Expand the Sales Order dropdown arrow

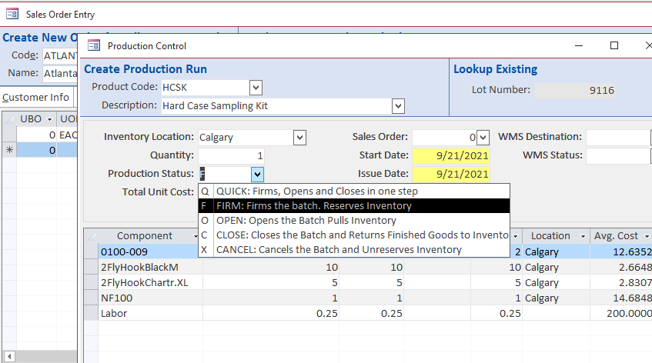pos(483,137)
